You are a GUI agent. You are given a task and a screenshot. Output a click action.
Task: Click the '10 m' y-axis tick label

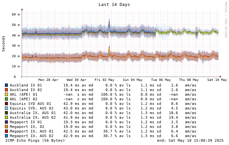(16, 66)
